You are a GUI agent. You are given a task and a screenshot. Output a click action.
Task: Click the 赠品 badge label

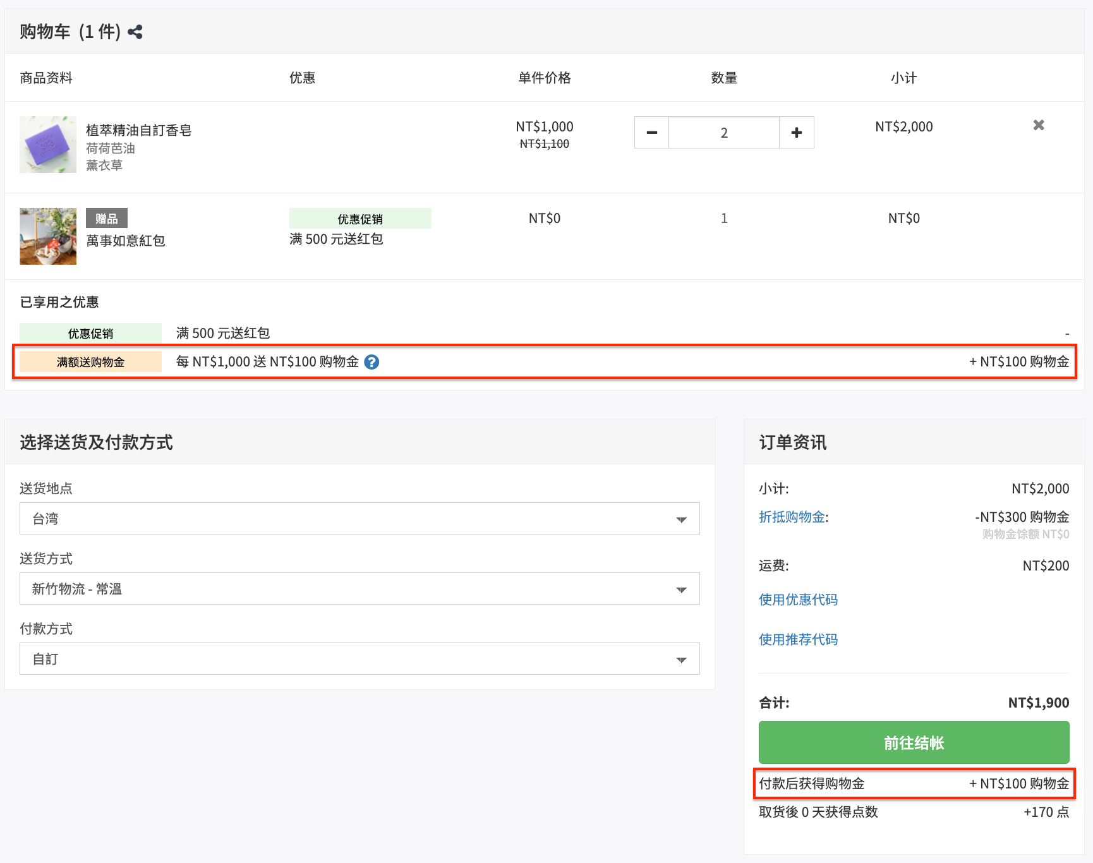pos(107,218)
